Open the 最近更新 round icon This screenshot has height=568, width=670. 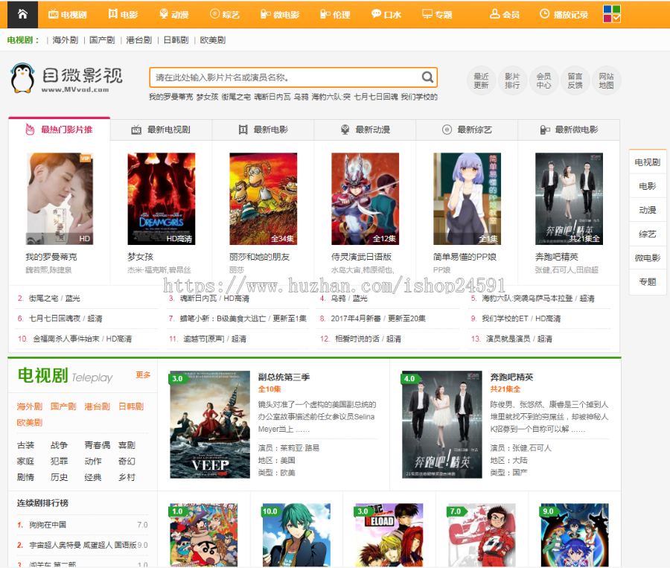481,80
